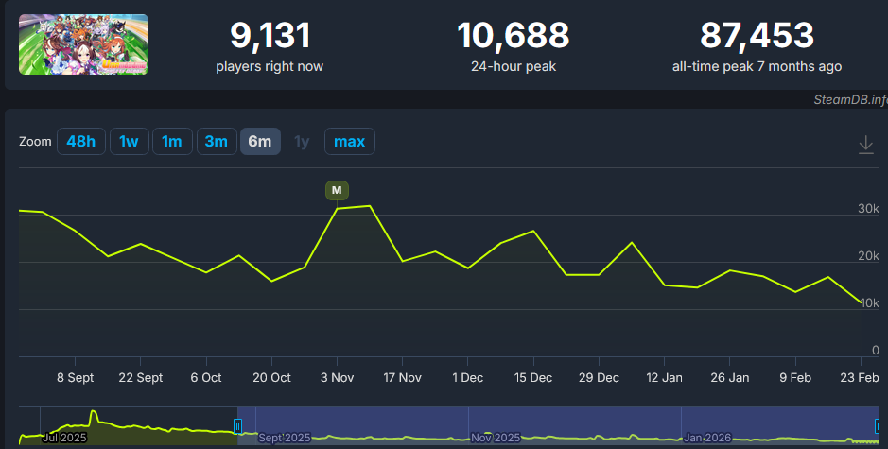The height and width of the screenshot is (449, 888).
Task: Click the players right now caption
Action: [270, 66]
